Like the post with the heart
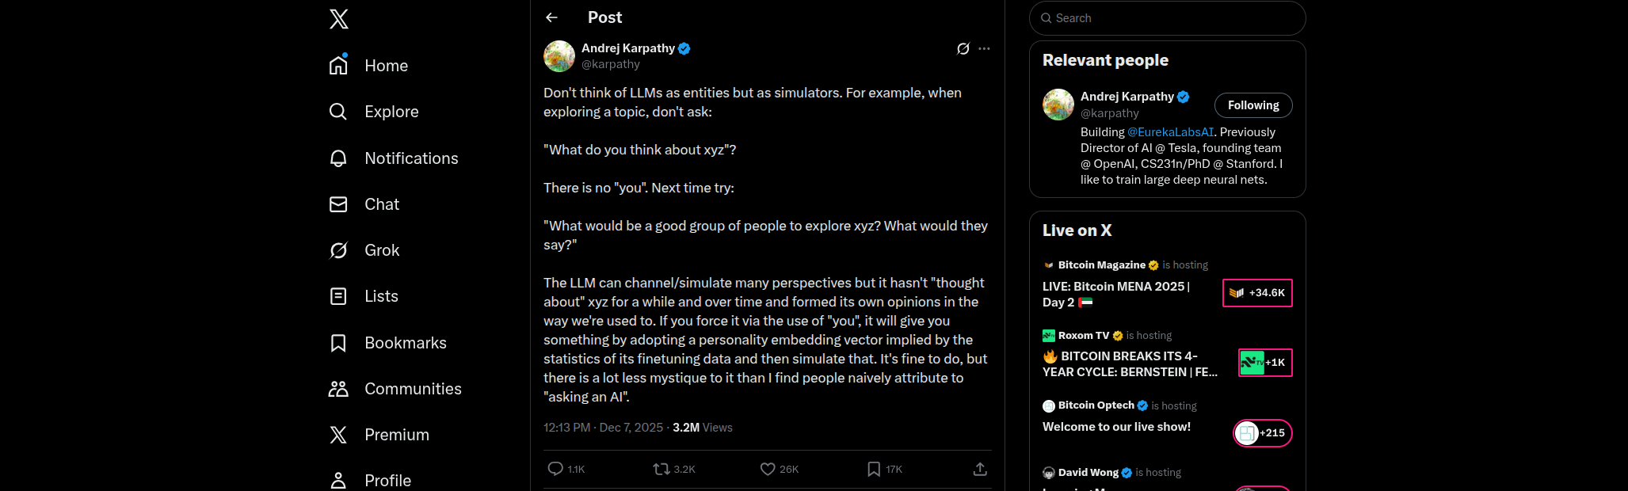This screenshot has height=491, width=1628. [x=768, y=469]
